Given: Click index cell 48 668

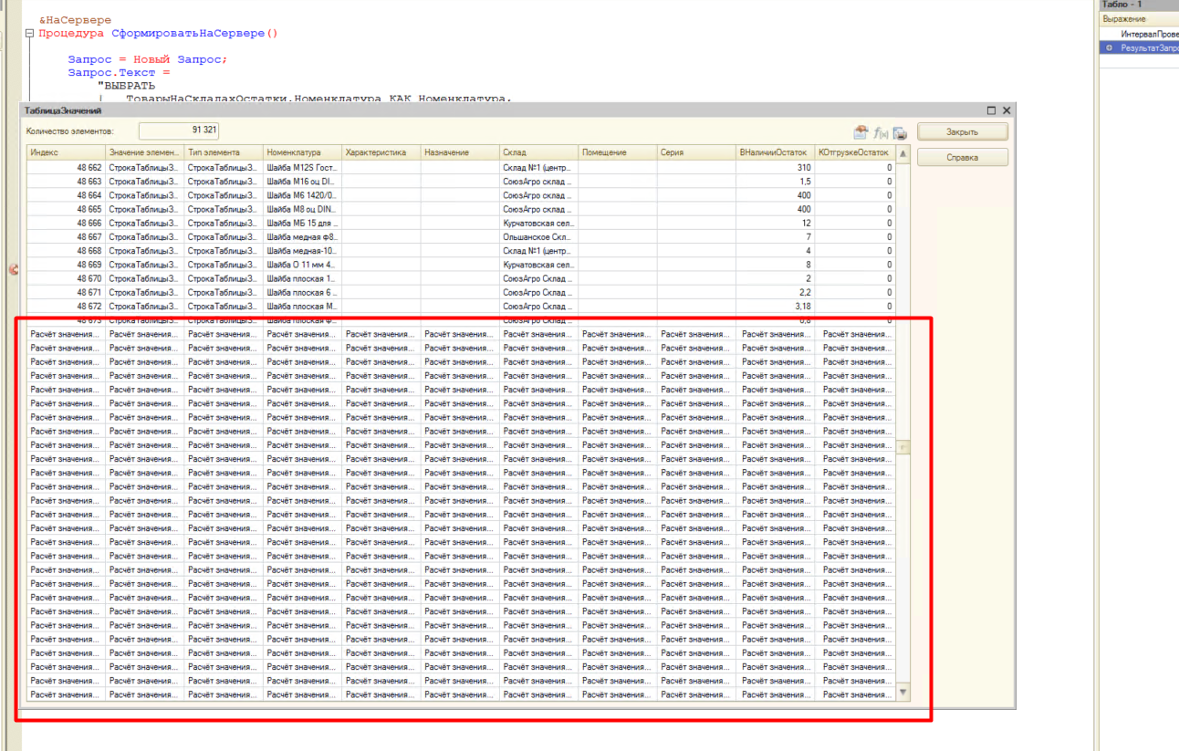Looking at the screenshot, I should (x=66, y=251).
